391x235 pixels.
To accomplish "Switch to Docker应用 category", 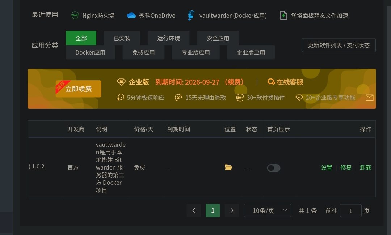I will [90, 52].
